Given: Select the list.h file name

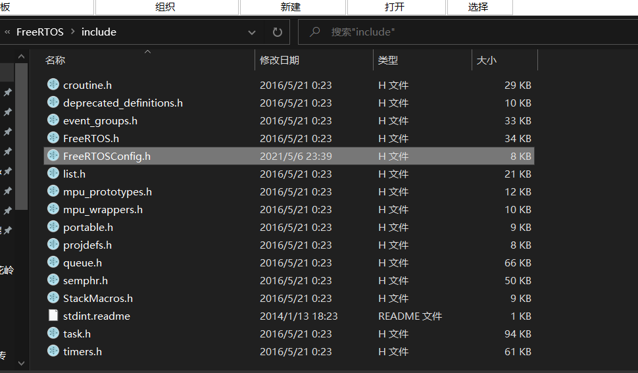Looking at the screenshot, I should click(74, 174).
